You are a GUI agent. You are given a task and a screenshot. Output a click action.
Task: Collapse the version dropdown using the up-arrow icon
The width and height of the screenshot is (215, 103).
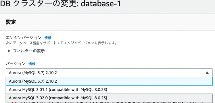pyautogui.click(x=207, y=73)
